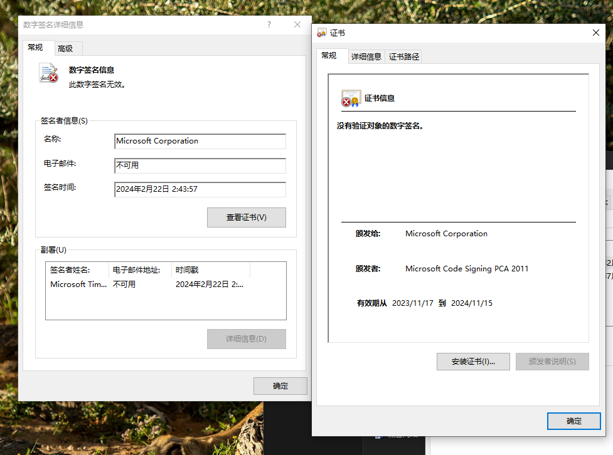Image resolution: width=613 pixels, height=455 pixels.
Task: Close the certificate window
Action: click(x=596, y=33)
